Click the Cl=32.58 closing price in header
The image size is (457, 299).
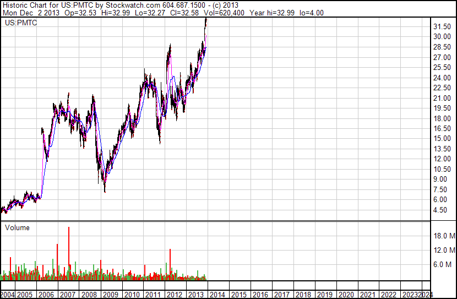184,13
